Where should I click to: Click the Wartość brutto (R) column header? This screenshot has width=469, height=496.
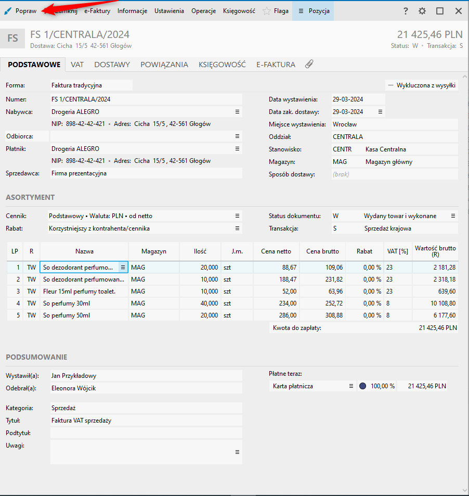pos(435,251)
